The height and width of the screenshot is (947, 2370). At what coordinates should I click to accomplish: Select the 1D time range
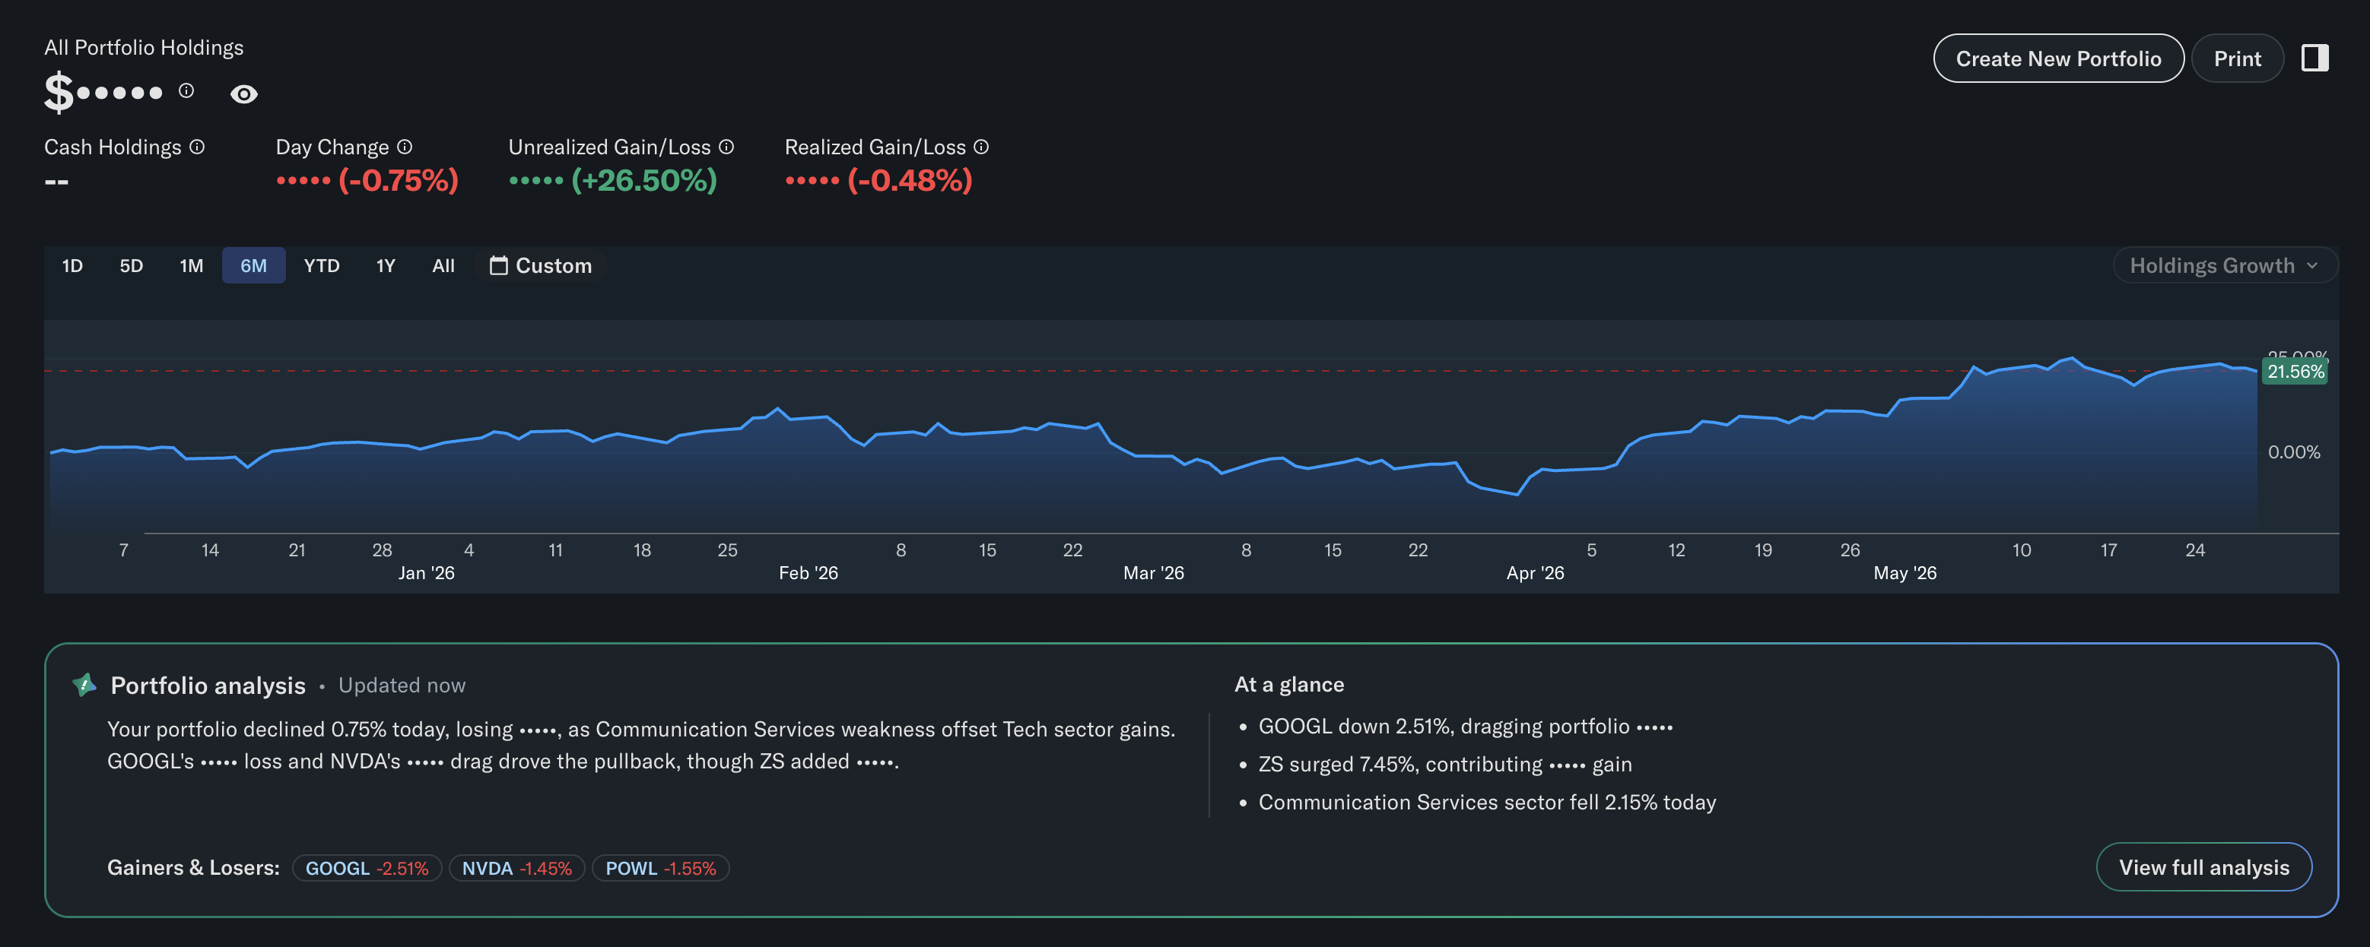[73, 266]
